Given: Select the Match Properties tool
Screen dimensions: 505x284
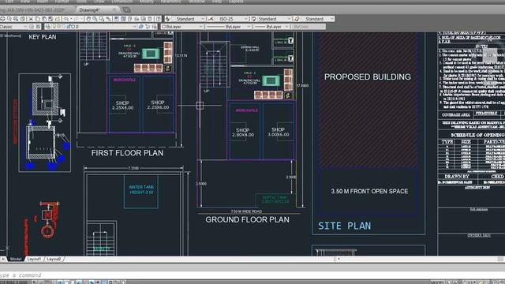Looking at the screenshot, I should 50,19.
